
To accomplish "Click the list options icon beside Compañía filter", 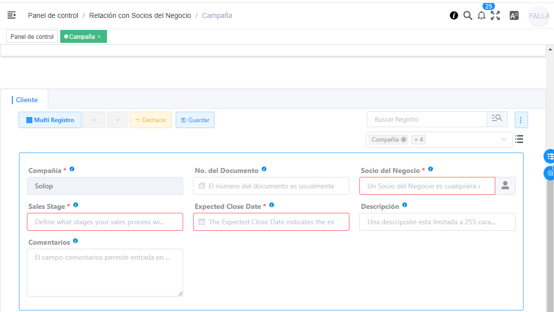I will point(519,140).
